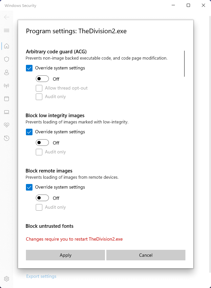Open Firewall & network protection icon
Viewport: 211px width, 288px height.
(7, 86)
